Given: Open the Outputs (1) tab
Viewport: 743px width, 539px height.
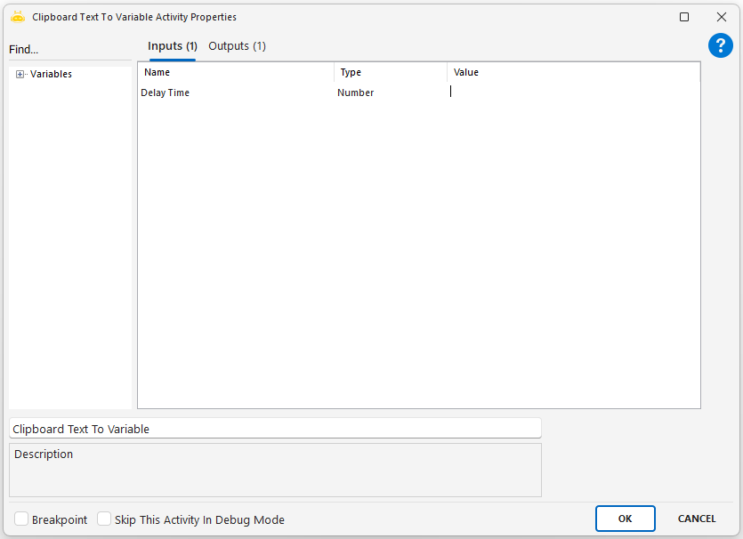Looking at the screenshot, I should (x=237, y=46).
